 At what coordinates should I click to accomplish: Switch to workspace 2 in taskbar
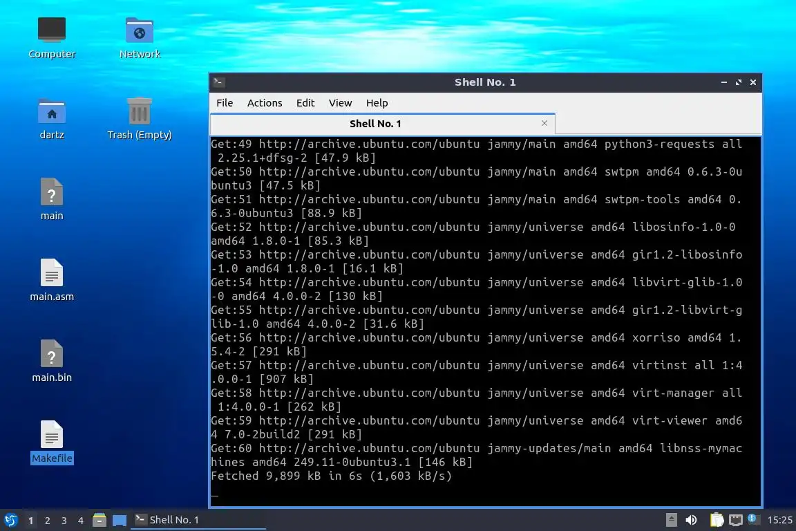click(x=47, y=521)
